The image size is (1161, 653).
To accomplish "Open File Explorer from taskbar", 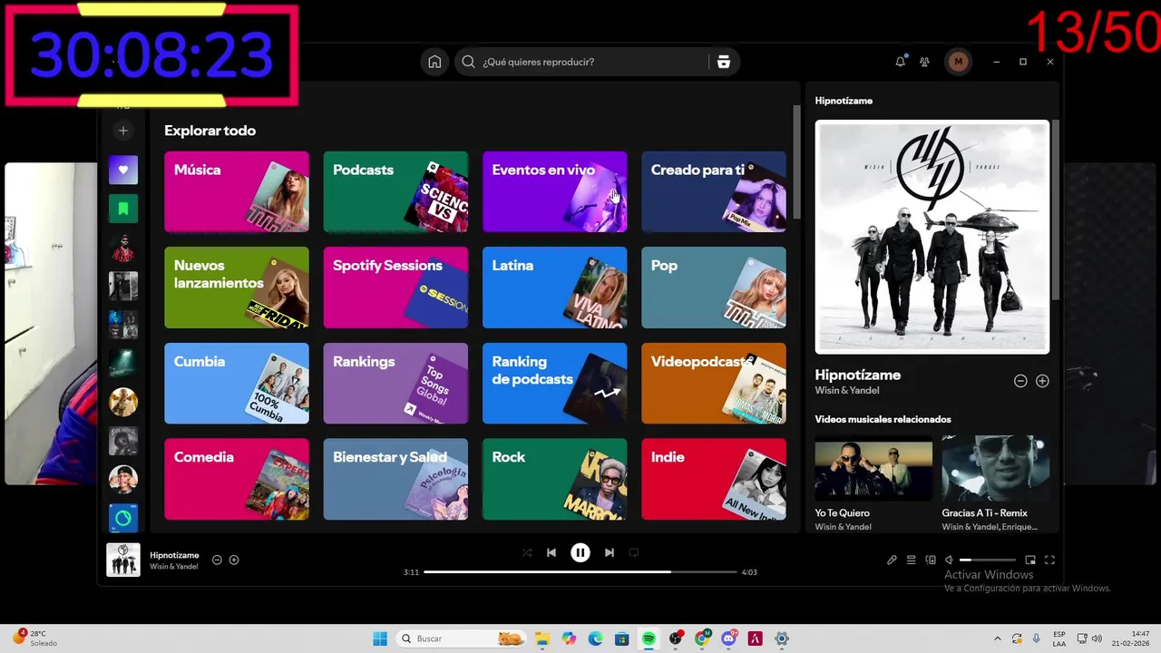I will pyautogui.click(x=541, y=638).
